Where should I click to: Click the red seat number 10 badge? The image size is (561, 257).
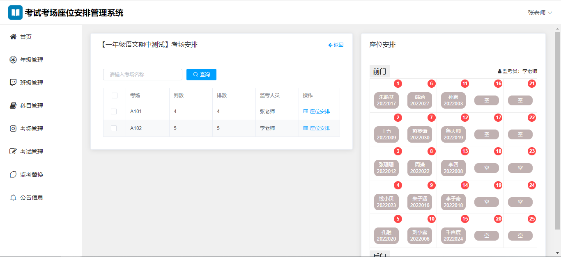pos(431,219)
